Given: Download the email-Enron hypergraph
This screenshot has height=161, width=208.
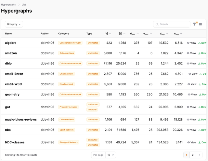Looking at the screenshot, I should pos(201,74).
